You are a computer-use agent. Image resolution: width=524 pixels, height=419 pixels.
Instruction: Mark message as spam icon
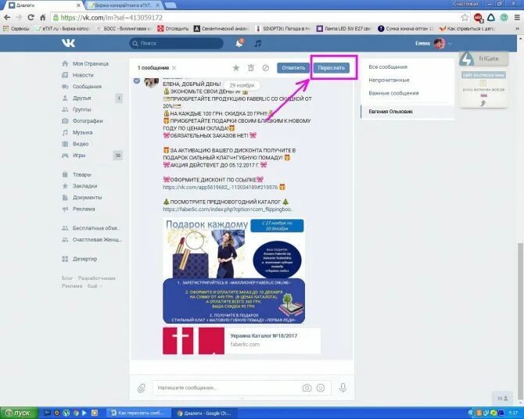(265, 68)
